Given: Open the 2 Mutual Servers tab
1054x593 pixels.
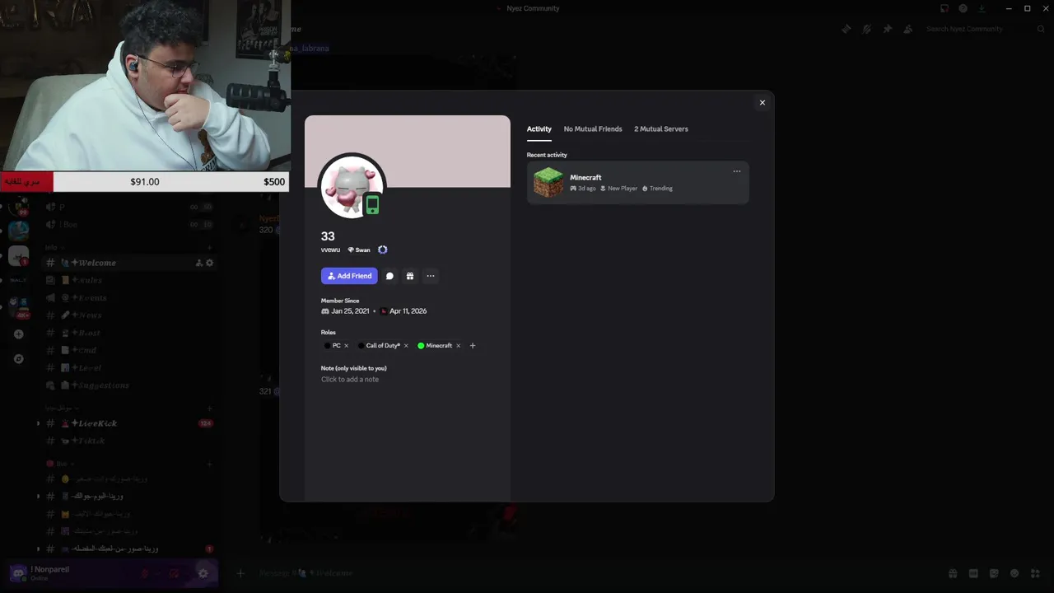Looking at the screenshot, I should pos(661,129).
